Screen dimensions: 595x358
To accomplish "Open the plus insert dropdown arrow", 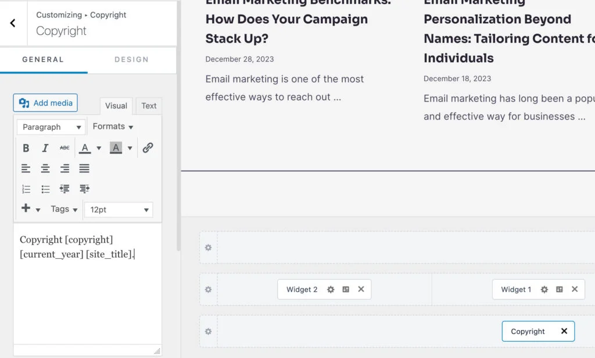I will (38, 210).
